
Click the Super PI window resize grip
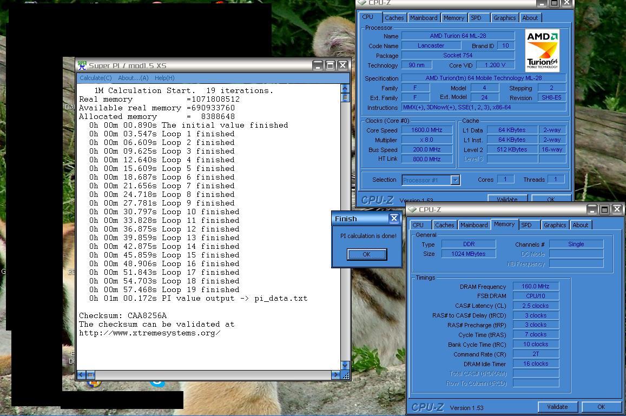tap(346, 375)
